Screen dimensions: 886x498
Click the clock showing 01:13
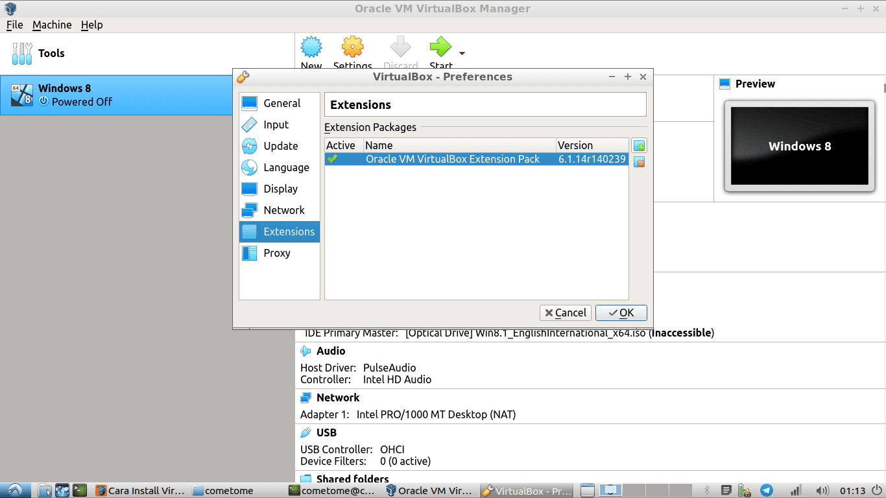point(853,491)
